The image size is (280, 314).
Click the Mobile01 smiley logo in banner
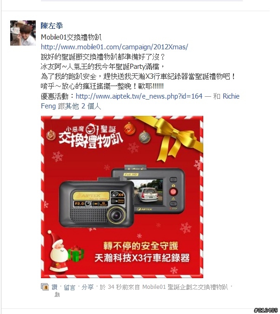tap(91, 128)
